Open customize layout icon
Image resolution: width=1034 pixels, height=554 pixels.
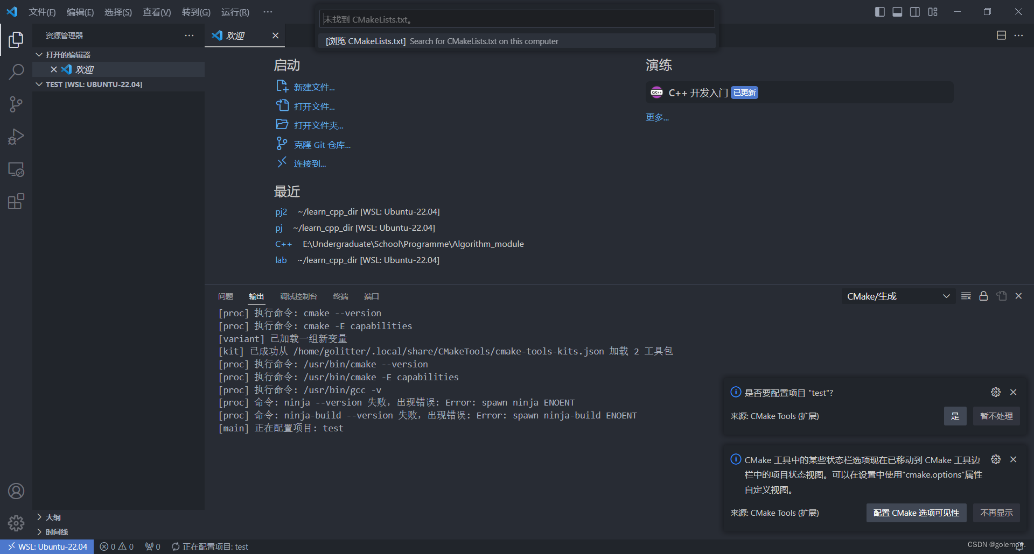[x=933, y=12]
